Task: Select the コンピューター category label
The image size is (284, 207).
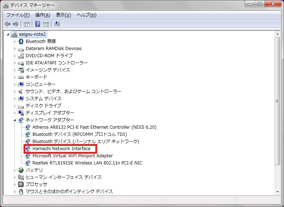Action: tap(41, 84)
